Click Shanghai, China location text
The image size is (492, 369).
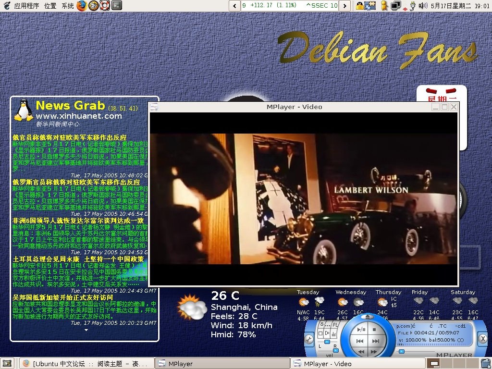click(x=244, y=307)
